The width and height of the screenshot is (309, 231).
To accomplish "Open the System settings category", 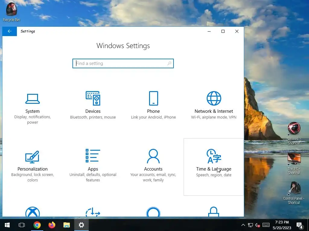I will pos(33,109).
